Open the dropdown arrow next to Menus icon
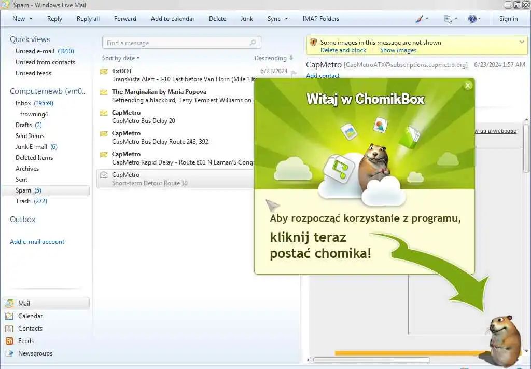Image resolution: width=531 pixels, height=369 pixels. [455, 19]
